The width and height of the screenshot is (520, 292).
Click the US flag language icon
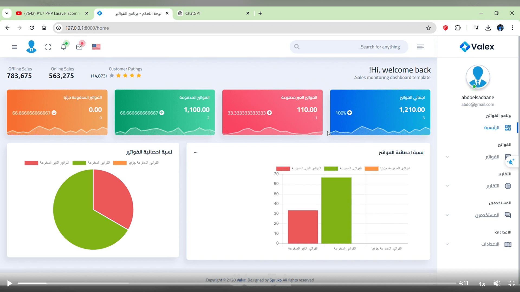[x=96, y=47]
